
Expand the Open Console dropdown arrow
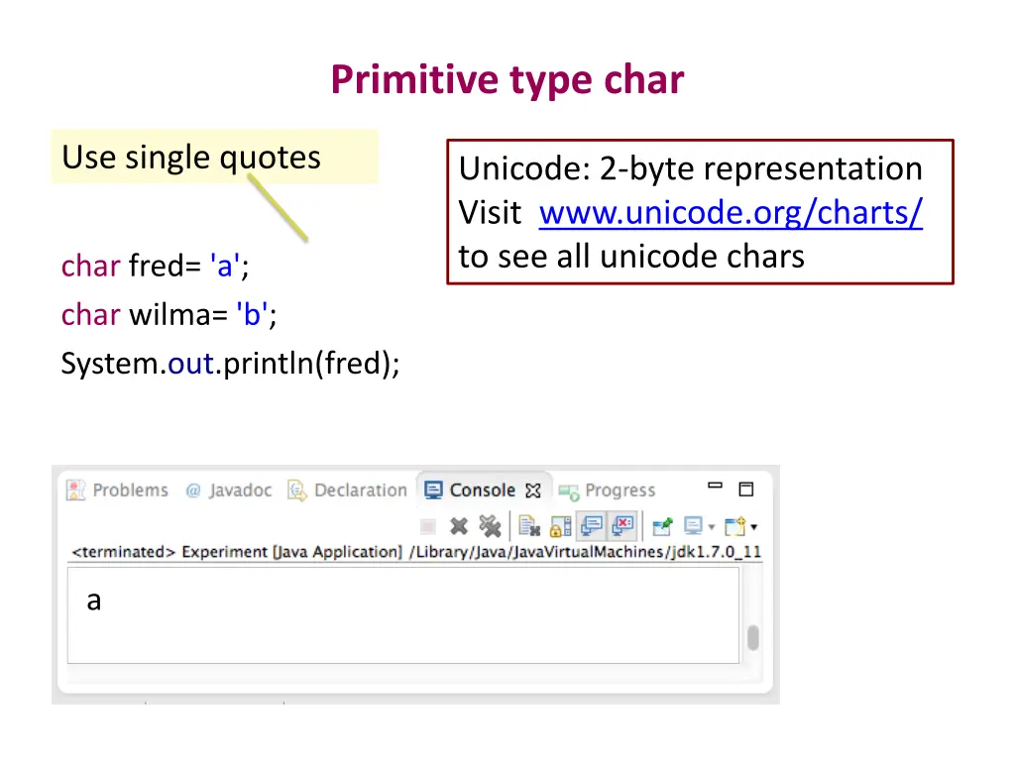[754, 527]
